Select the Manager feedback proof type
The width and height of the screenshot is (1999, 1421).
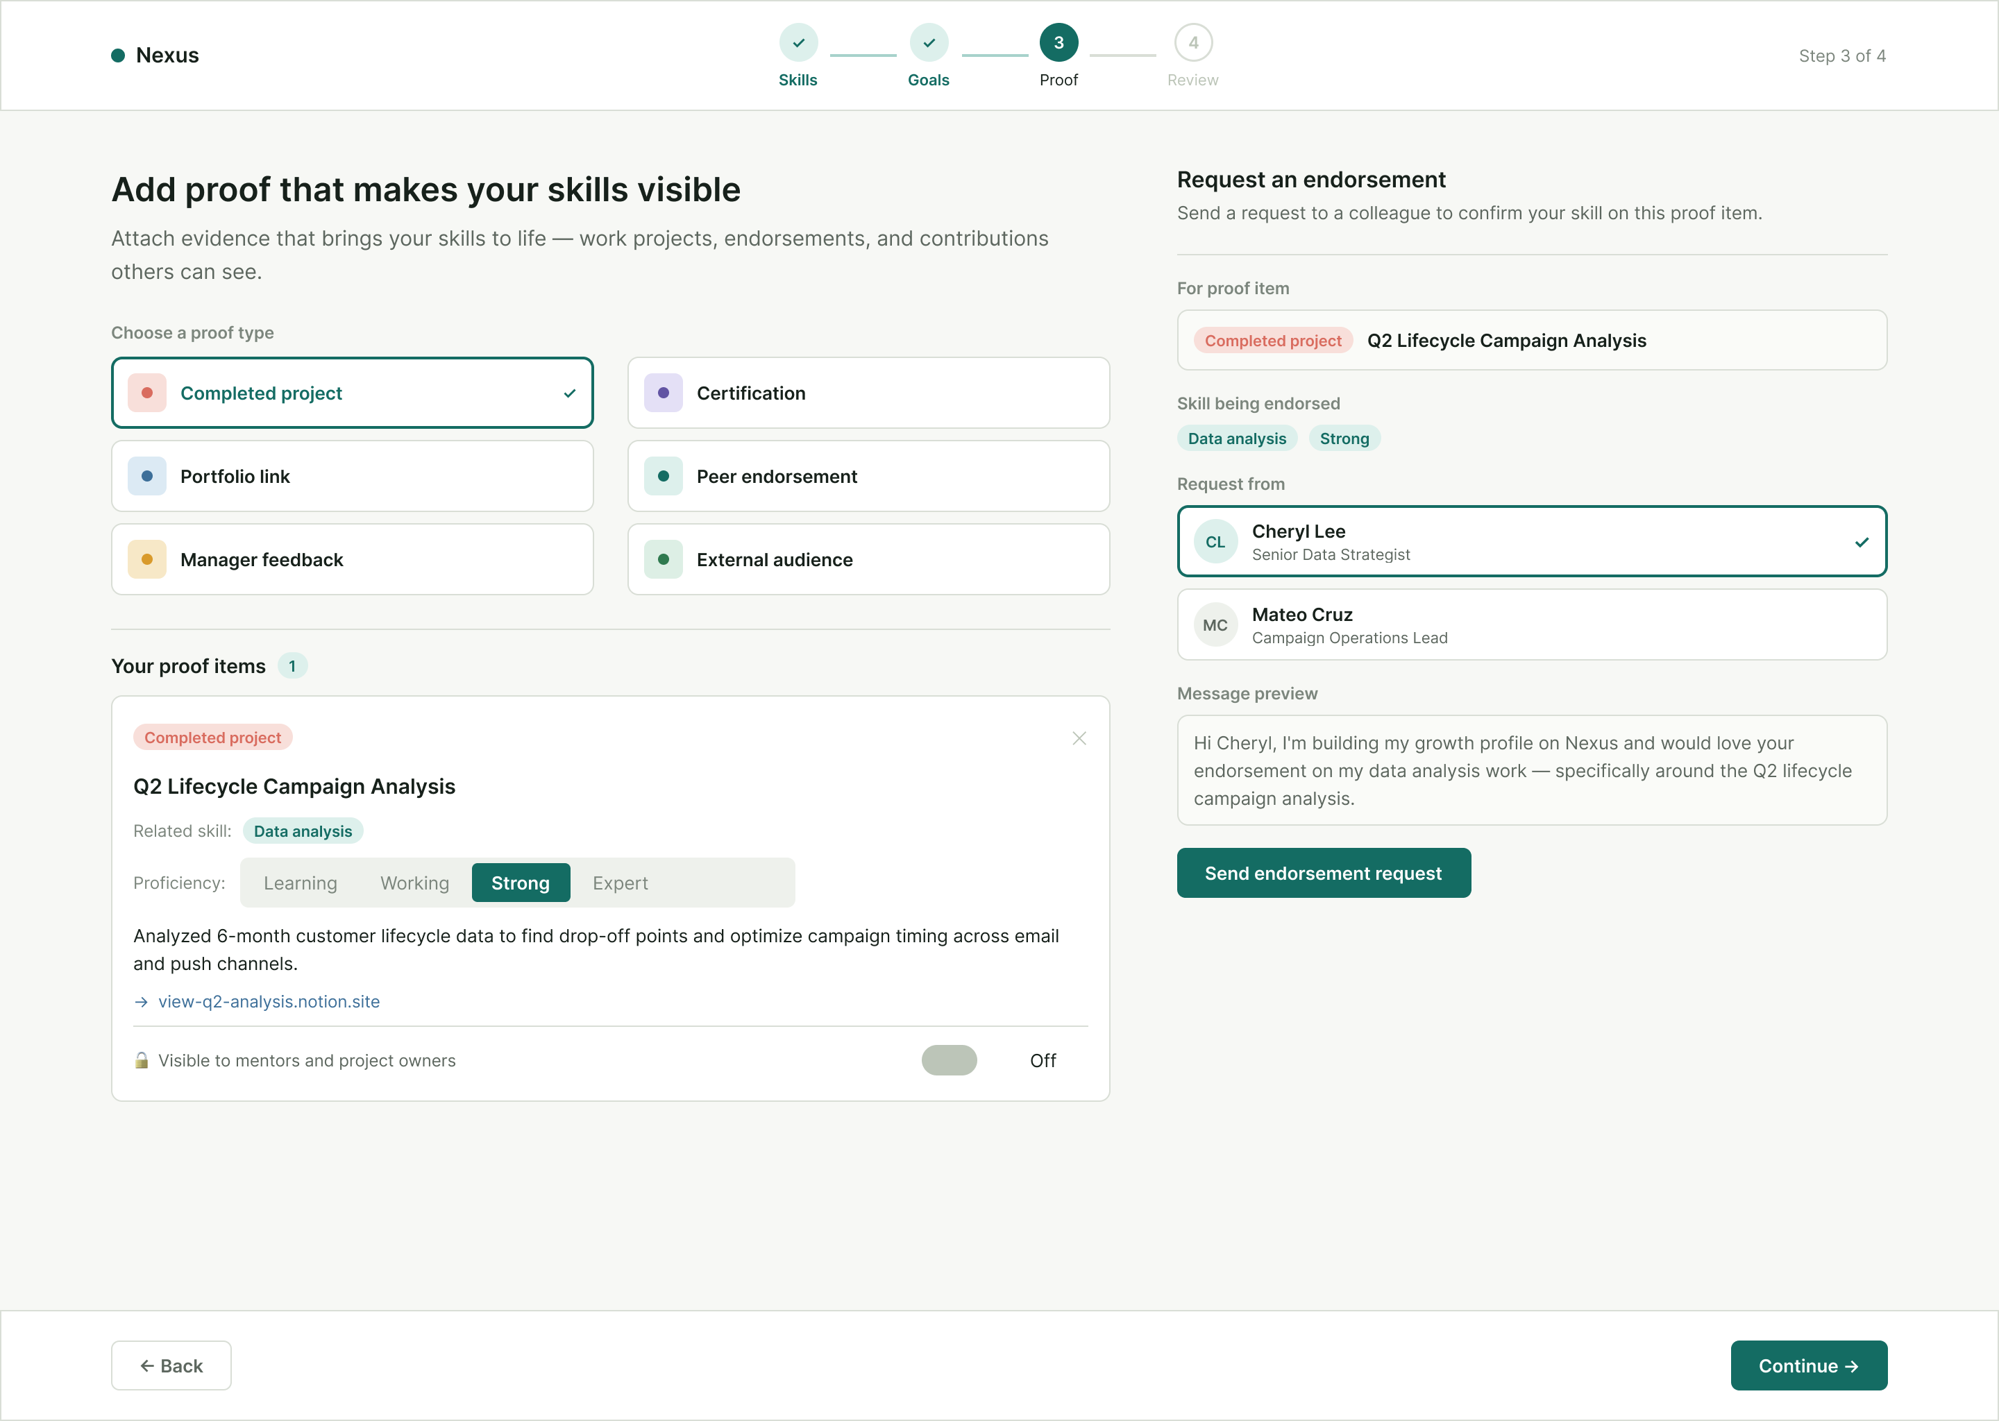pos(352,559)
